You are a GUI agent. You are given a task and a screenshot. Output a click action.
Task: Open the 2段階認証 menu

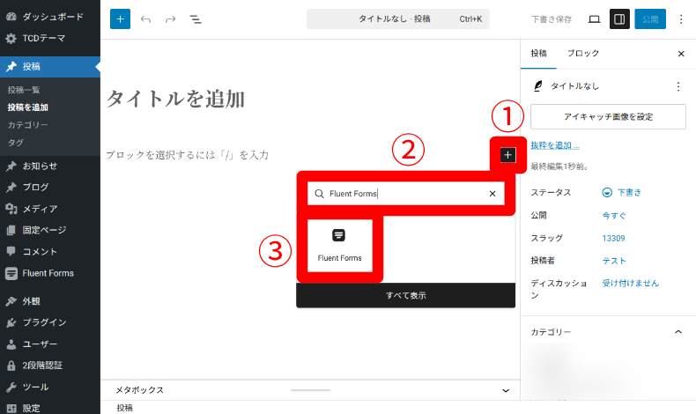[x=50, y=366]
